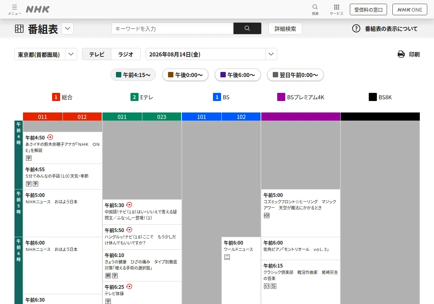This screenshot has height=304, width=434.
Task: Click the green 2 Eテレ channel icon
Action: click(x=135, y=97)
